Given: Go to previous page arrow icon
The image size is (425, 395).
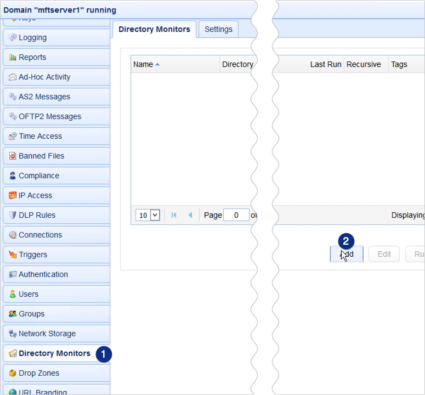Looking at the screenshot, I should pyautogui.click(x=190, y=215).
